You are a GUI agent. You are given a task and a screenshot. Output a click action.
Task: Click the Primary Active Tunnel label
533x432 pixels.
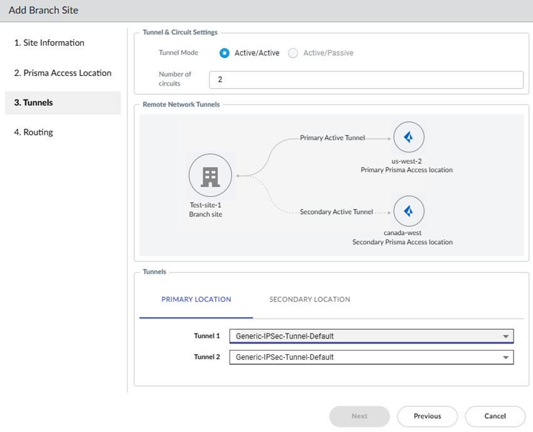pyautogui.click(x=332, y=138)
